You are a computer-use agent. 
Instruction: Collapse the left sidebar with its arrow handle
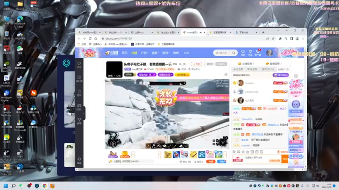(x=83, y=113)
